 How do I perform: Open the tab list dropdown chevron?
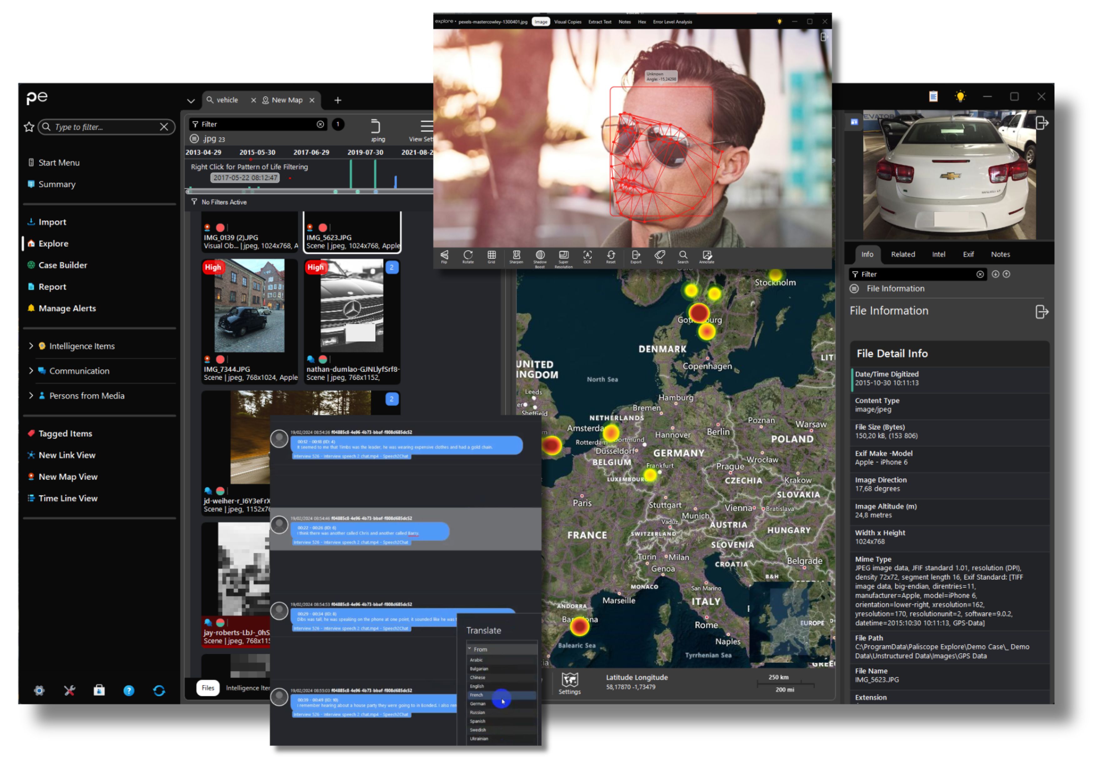[x=191, y=101]
